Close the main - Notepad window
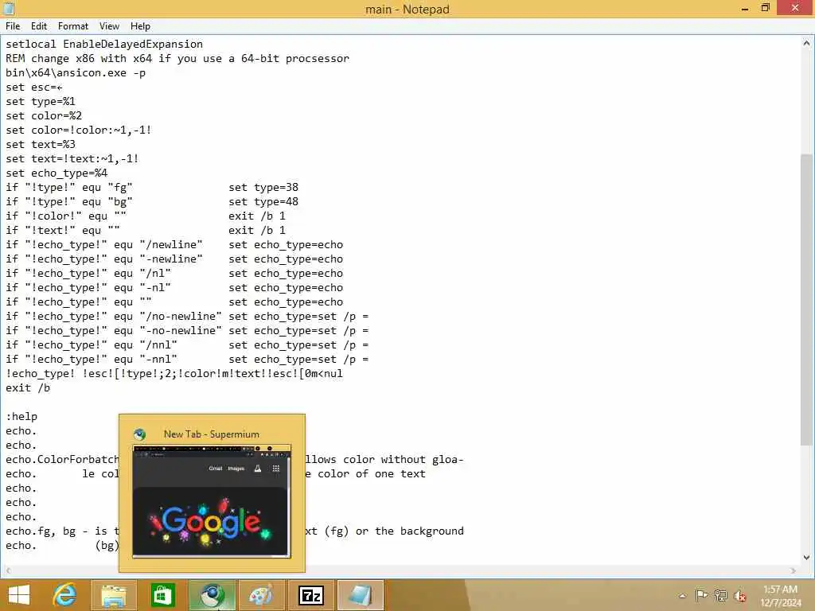This screenshot has width=815, height=611. (795, 8)
